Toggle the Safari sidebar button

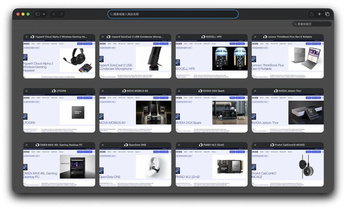point(38,14)
